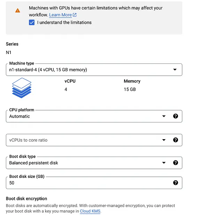The image size is (223, 218).
Task: Show help for Boot disk type
Action: coord(176,163)
